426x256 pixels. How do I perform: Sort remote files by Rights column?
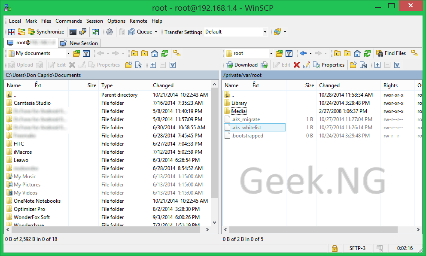[398, 85]
